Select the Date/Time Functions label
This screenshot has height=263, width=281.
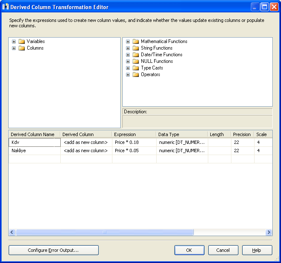(x=162, y=55)
